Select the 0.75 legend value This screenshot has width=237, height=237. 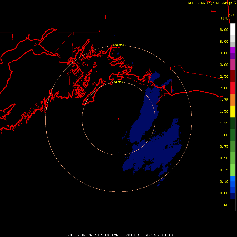pos(224,147)
